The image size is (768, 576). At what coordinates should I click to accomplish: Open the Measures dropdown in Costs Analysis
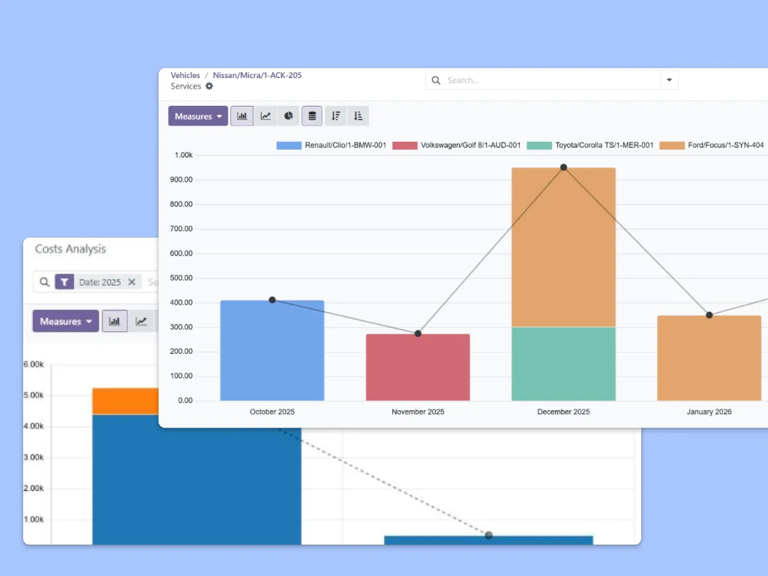coord(65,321)
